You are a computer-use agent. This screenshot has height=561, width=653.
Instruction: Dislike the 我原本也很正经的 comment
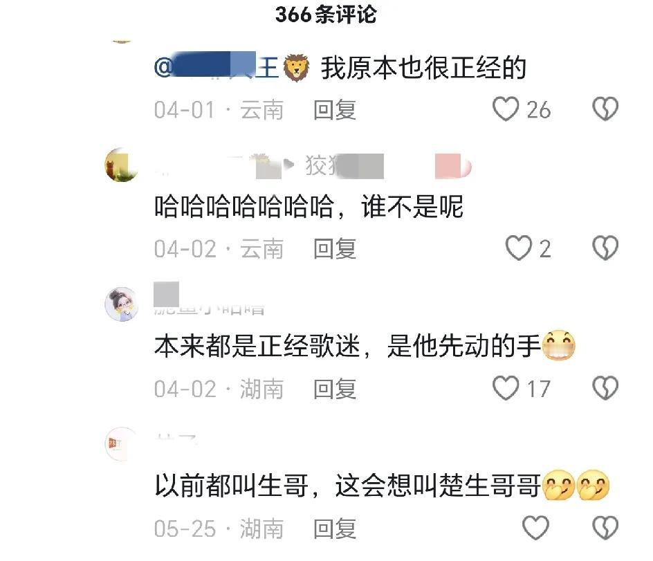(x=605, y=109)
